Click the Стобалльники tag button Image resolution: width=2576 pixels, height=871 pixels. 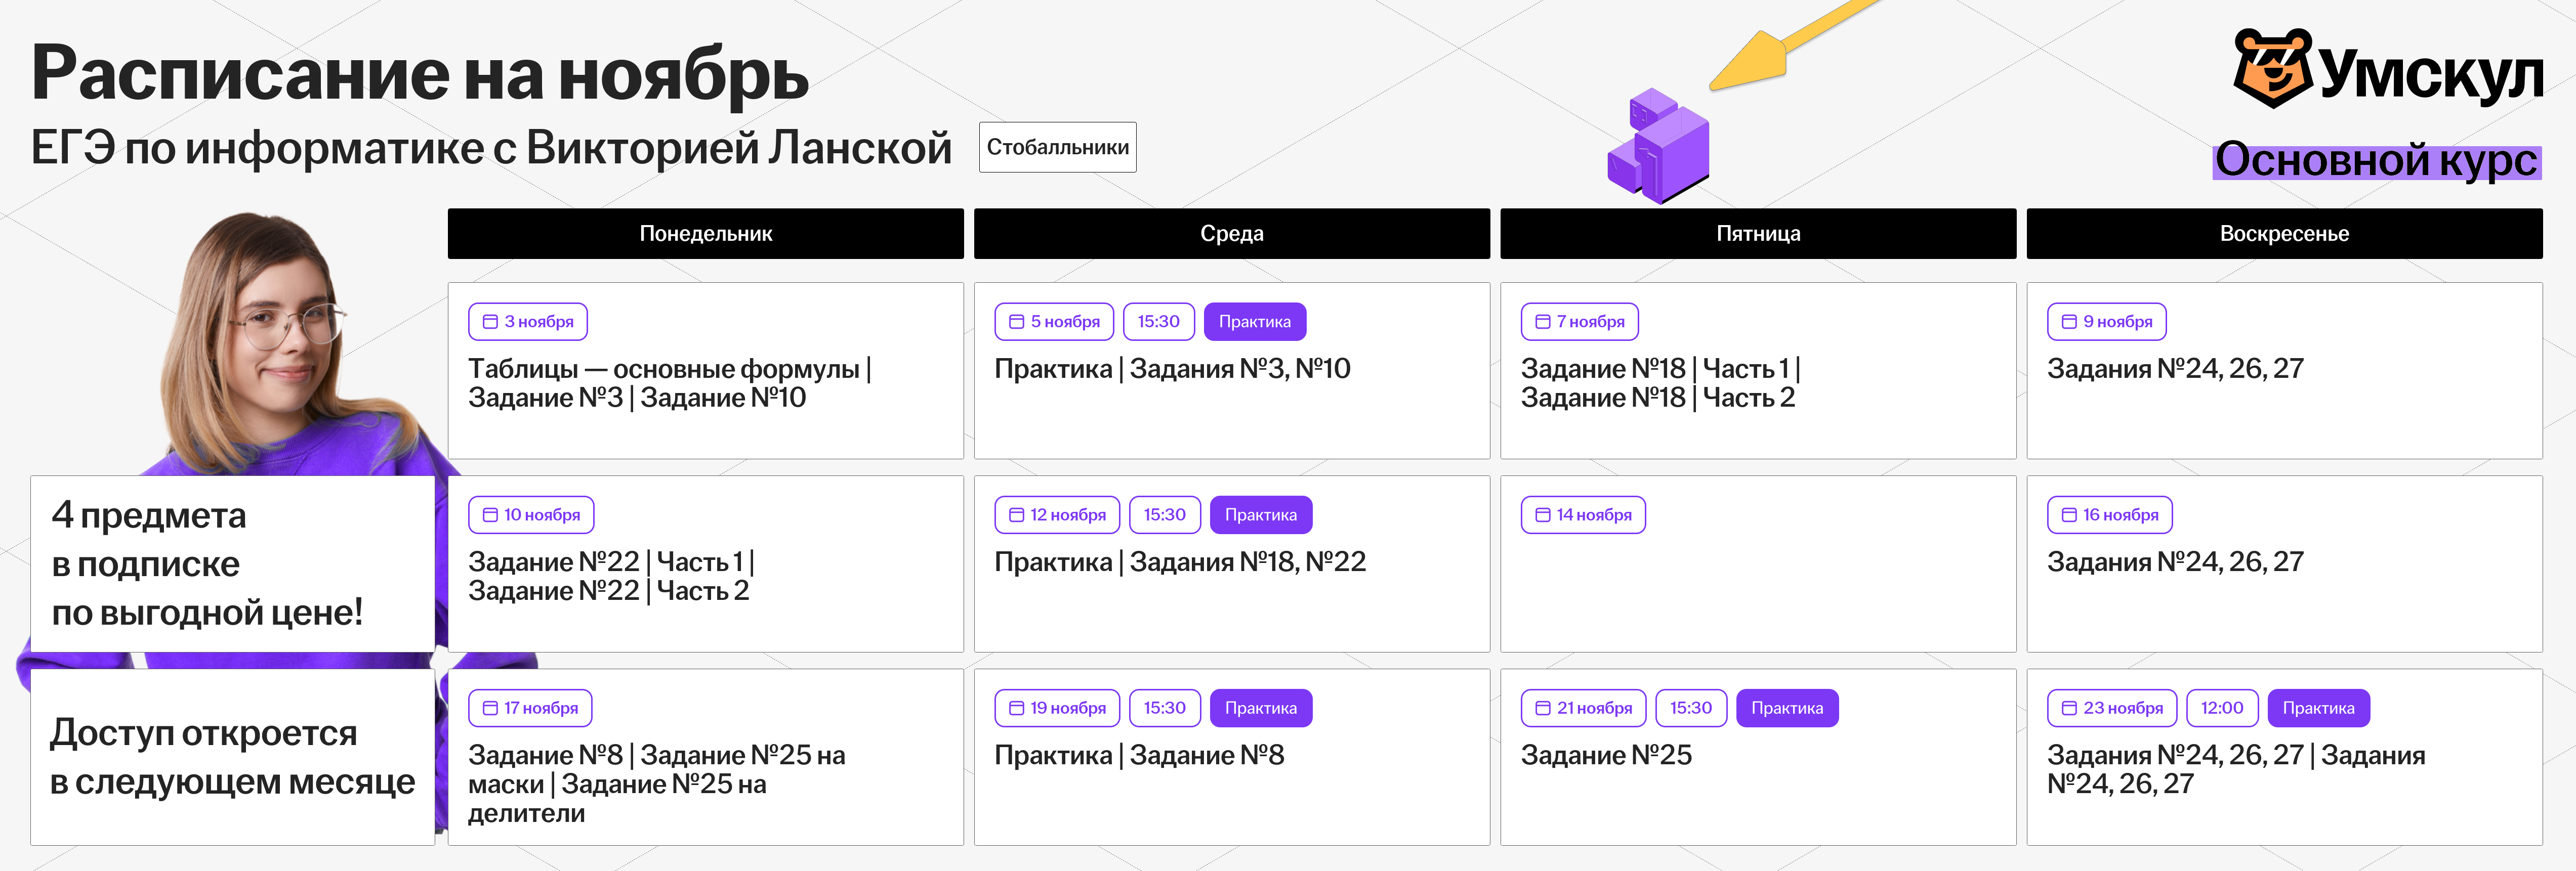[x=1057, y=147]
